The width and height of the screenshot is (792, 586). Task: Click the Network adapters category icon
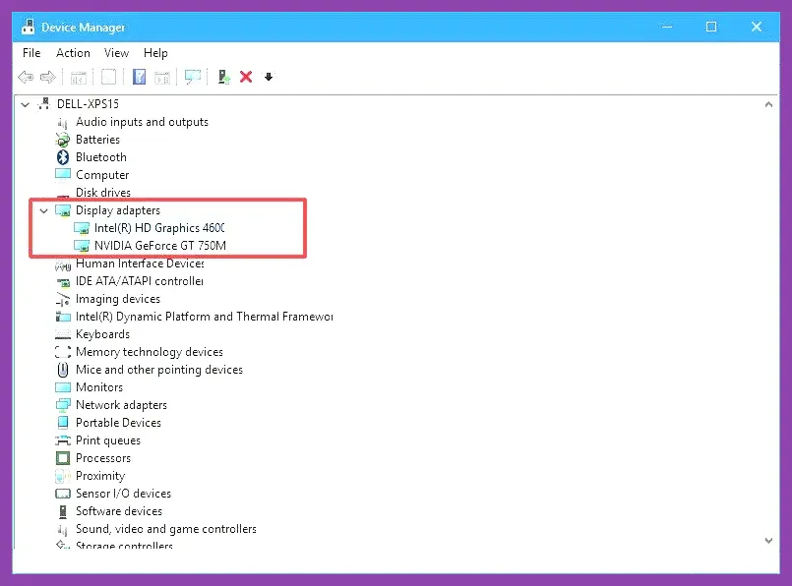click(x=63, y=405)
